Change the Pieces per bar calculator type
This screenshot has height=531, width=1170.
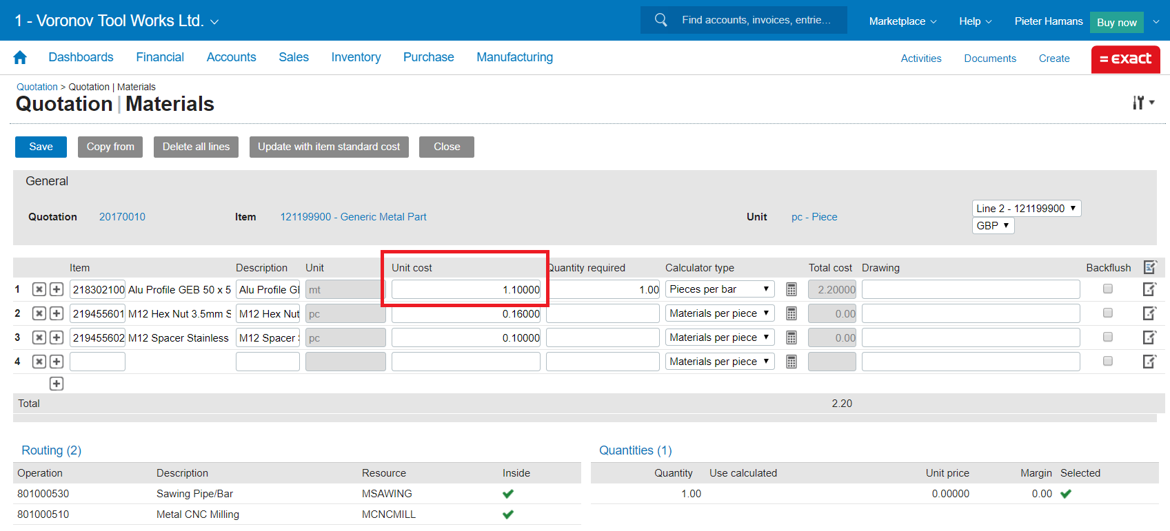[719, 290]
